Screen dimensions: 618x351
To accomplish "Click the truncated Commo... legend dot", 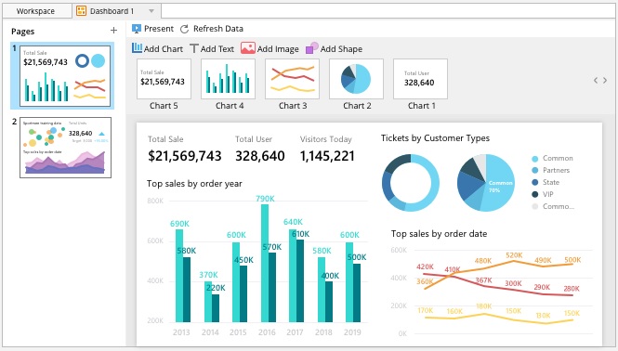I will (x=535, y=206).
